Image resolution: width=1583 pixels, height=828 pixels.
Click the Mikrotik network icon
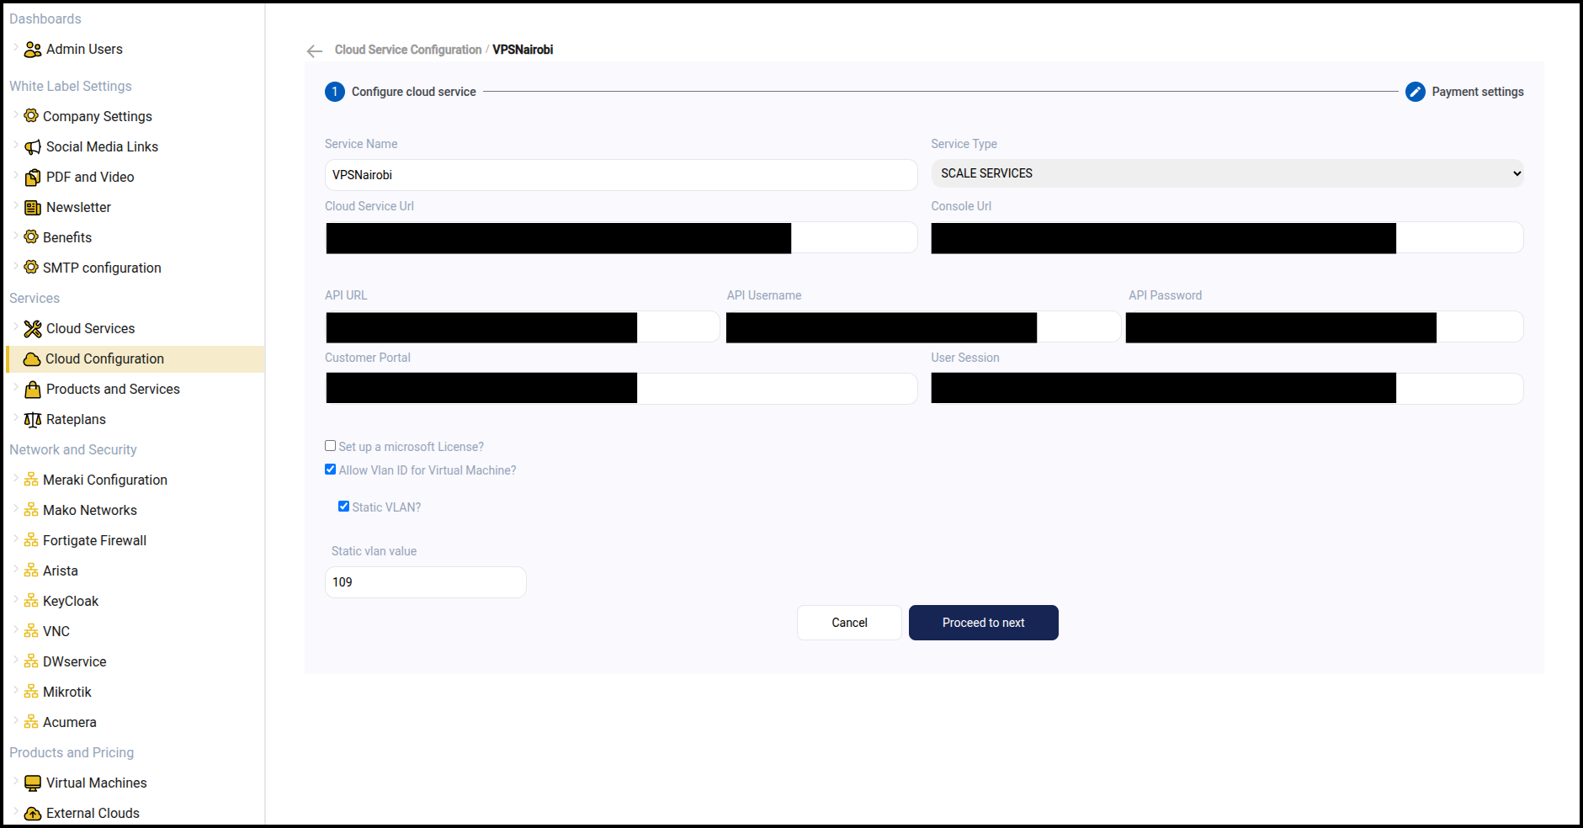pos(31,692)
